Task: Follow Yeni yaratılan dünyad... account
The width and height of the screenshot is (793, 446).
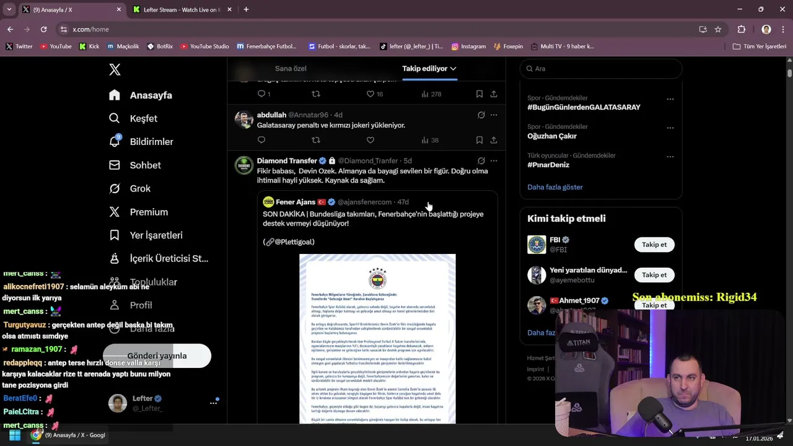Action: [654, 275]
